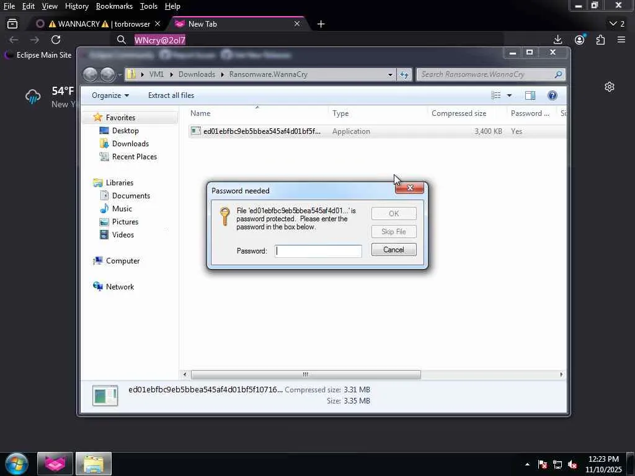Image resolution: width=635 pixels, height=476 pixels.
Task: Click Explorer back navigation button
Action: point(91,74)
